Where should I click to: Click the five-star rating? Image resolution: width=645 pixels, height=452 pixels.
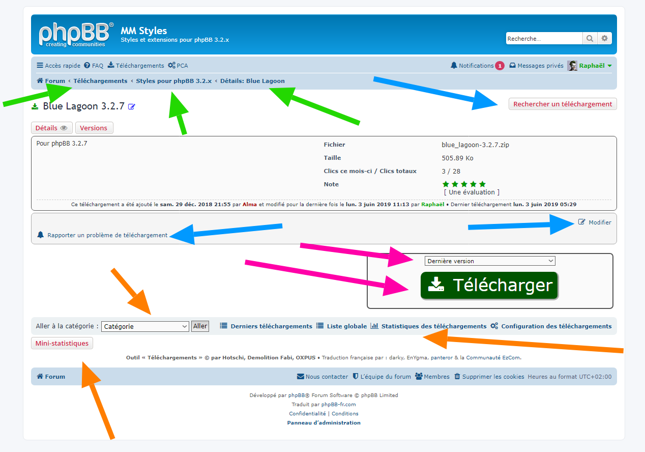[464, 184]
